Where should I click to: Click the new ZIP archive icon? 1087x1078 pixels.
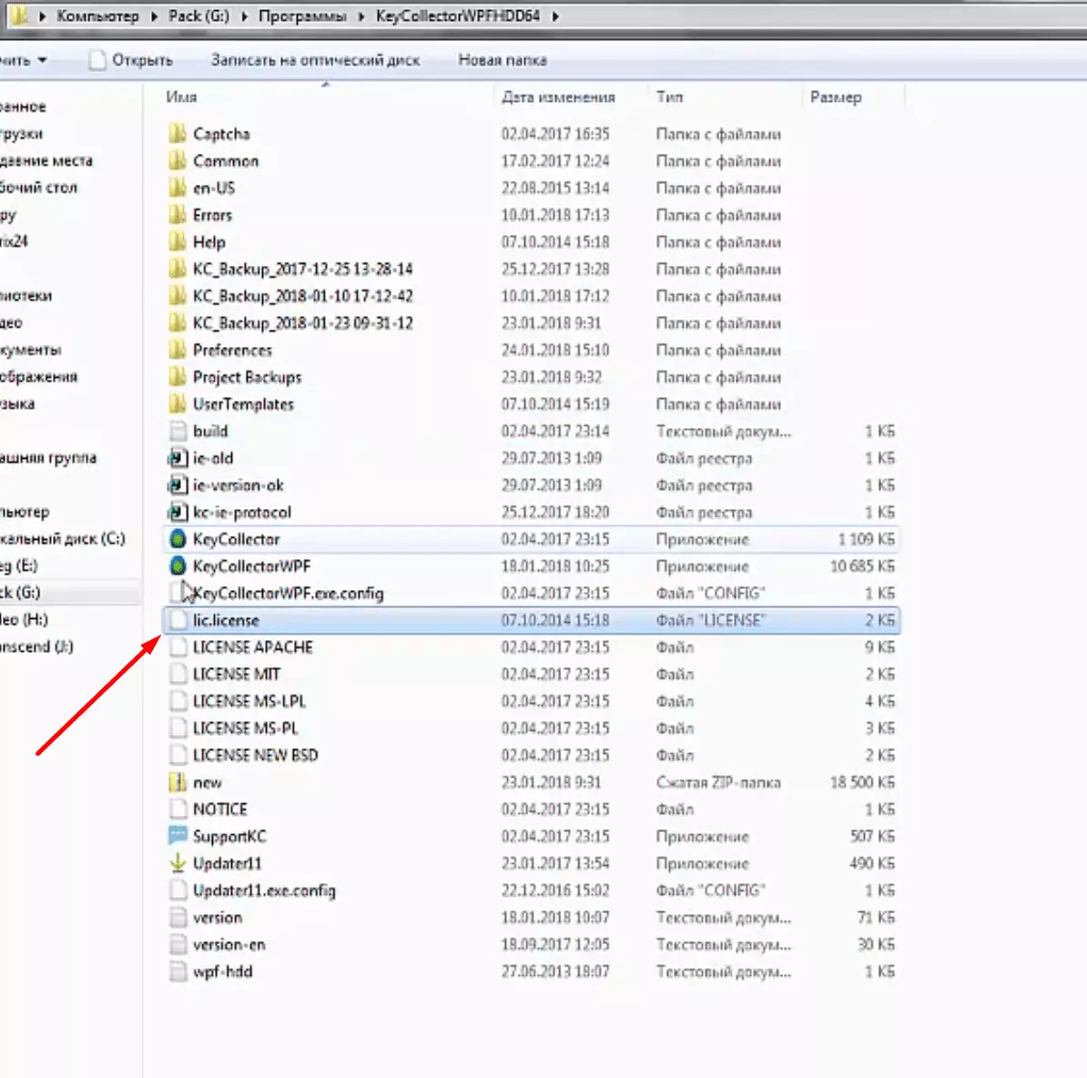(x=178, y=783)
